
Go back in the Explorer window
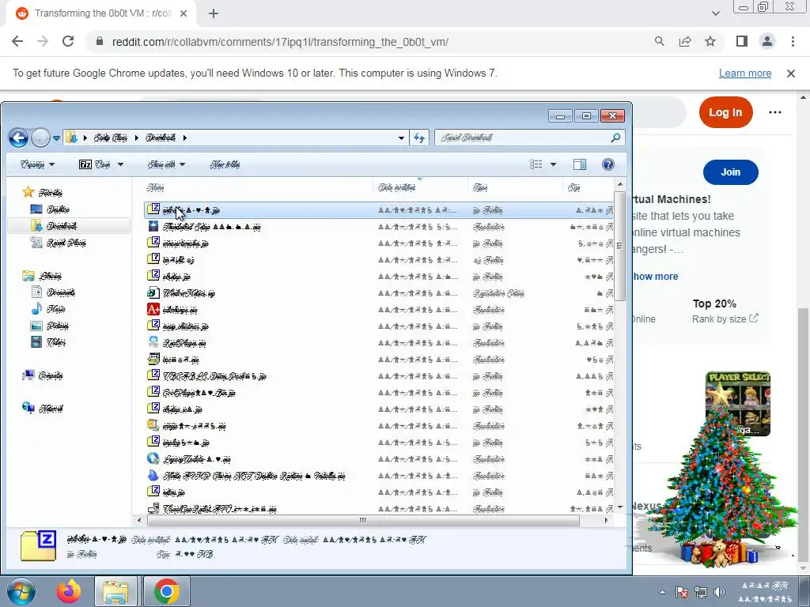click(18, 138)
